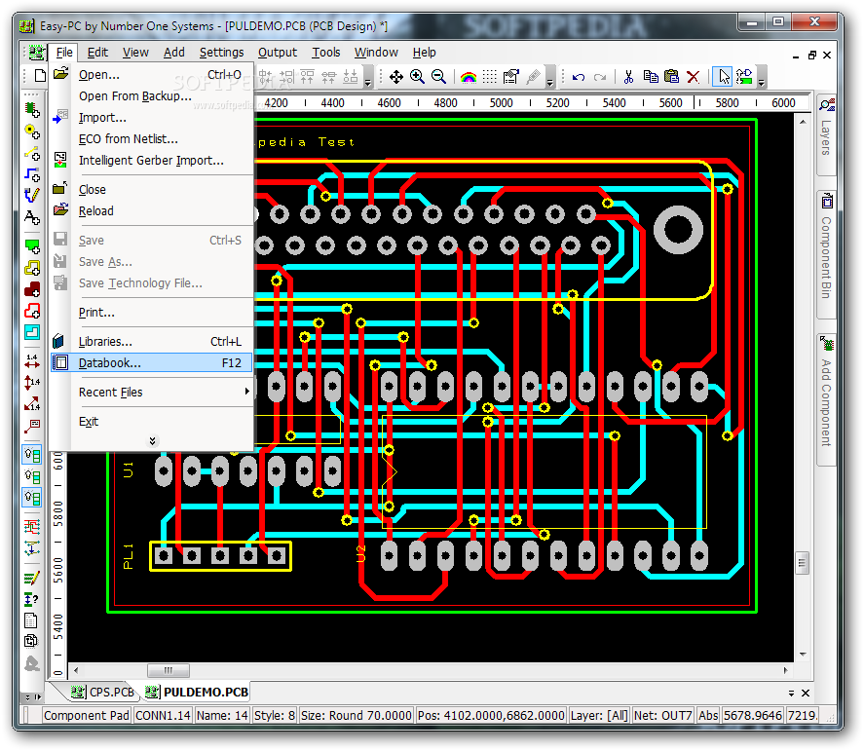Open the Add Component side panel

click(x=826, y=400)
